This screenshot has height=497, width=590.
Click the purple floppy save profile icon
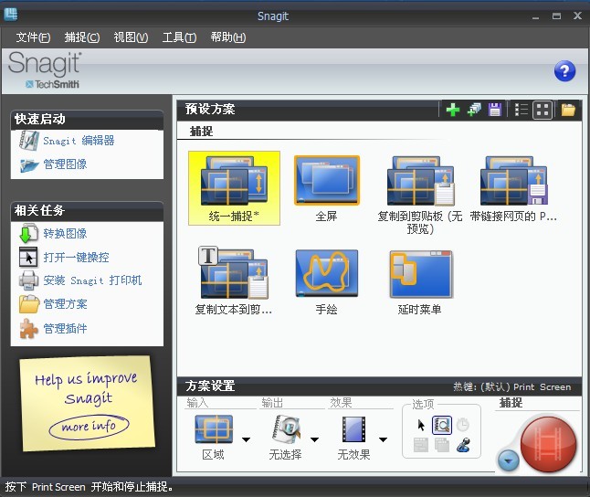point(495,110)
